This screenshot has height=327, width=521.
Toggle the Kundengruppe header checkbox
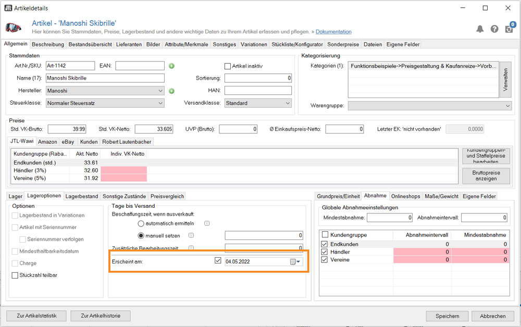(x=325, y=235)
